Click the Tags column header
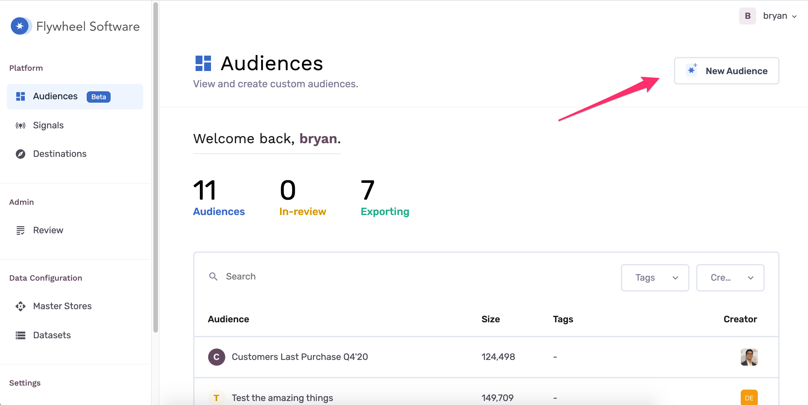Image resolution: width=808 pixels, height=405 pixels. click(563, 319)
